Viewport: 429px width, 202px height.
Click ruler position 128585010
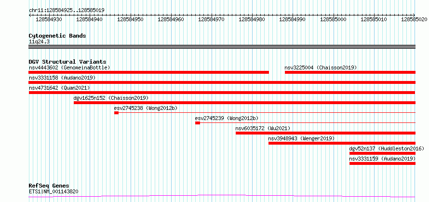[374, 19]
